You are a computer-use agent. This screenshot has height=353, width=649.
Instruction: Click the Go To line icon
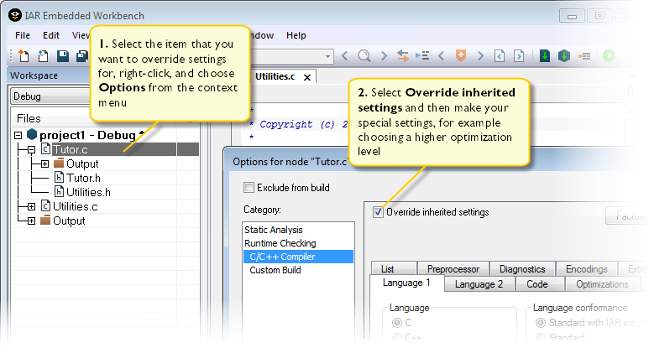point(422,55)
